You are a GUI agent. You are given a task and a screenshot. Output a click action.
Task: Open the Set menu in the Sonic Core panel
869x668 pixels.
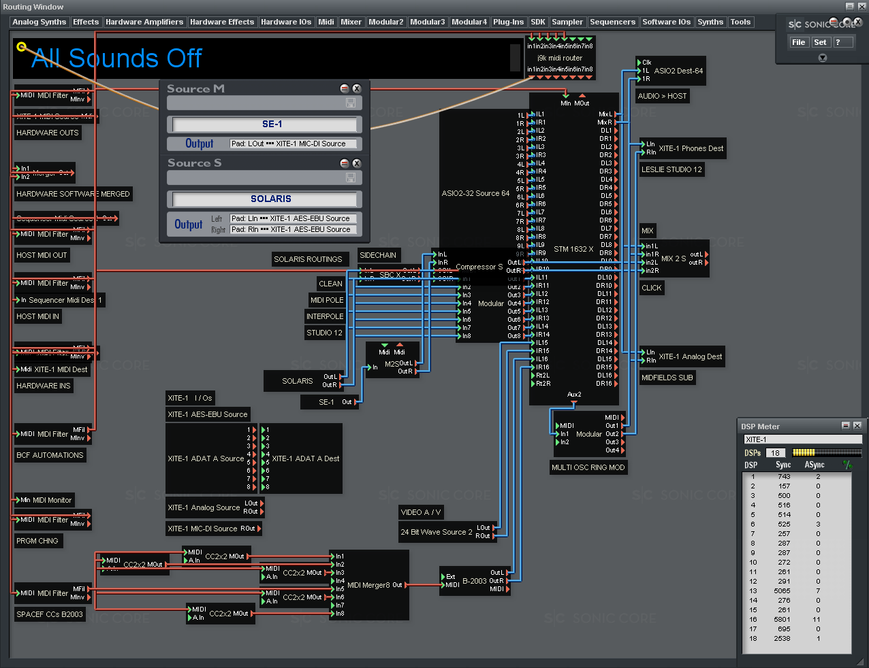[x=820, y=42]
